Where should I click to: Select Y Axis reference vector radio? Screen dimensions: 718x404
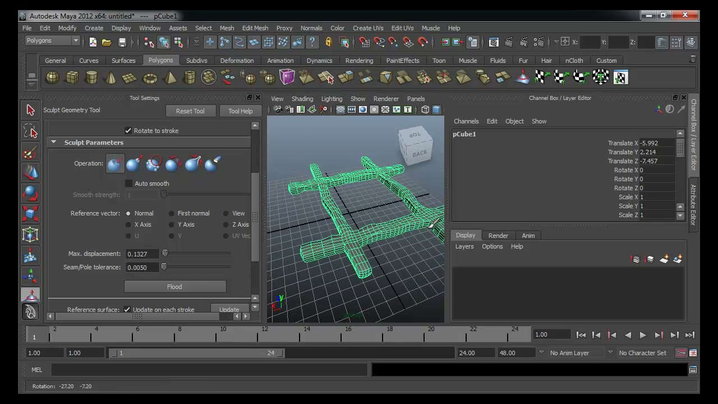[x=171, y=224]
